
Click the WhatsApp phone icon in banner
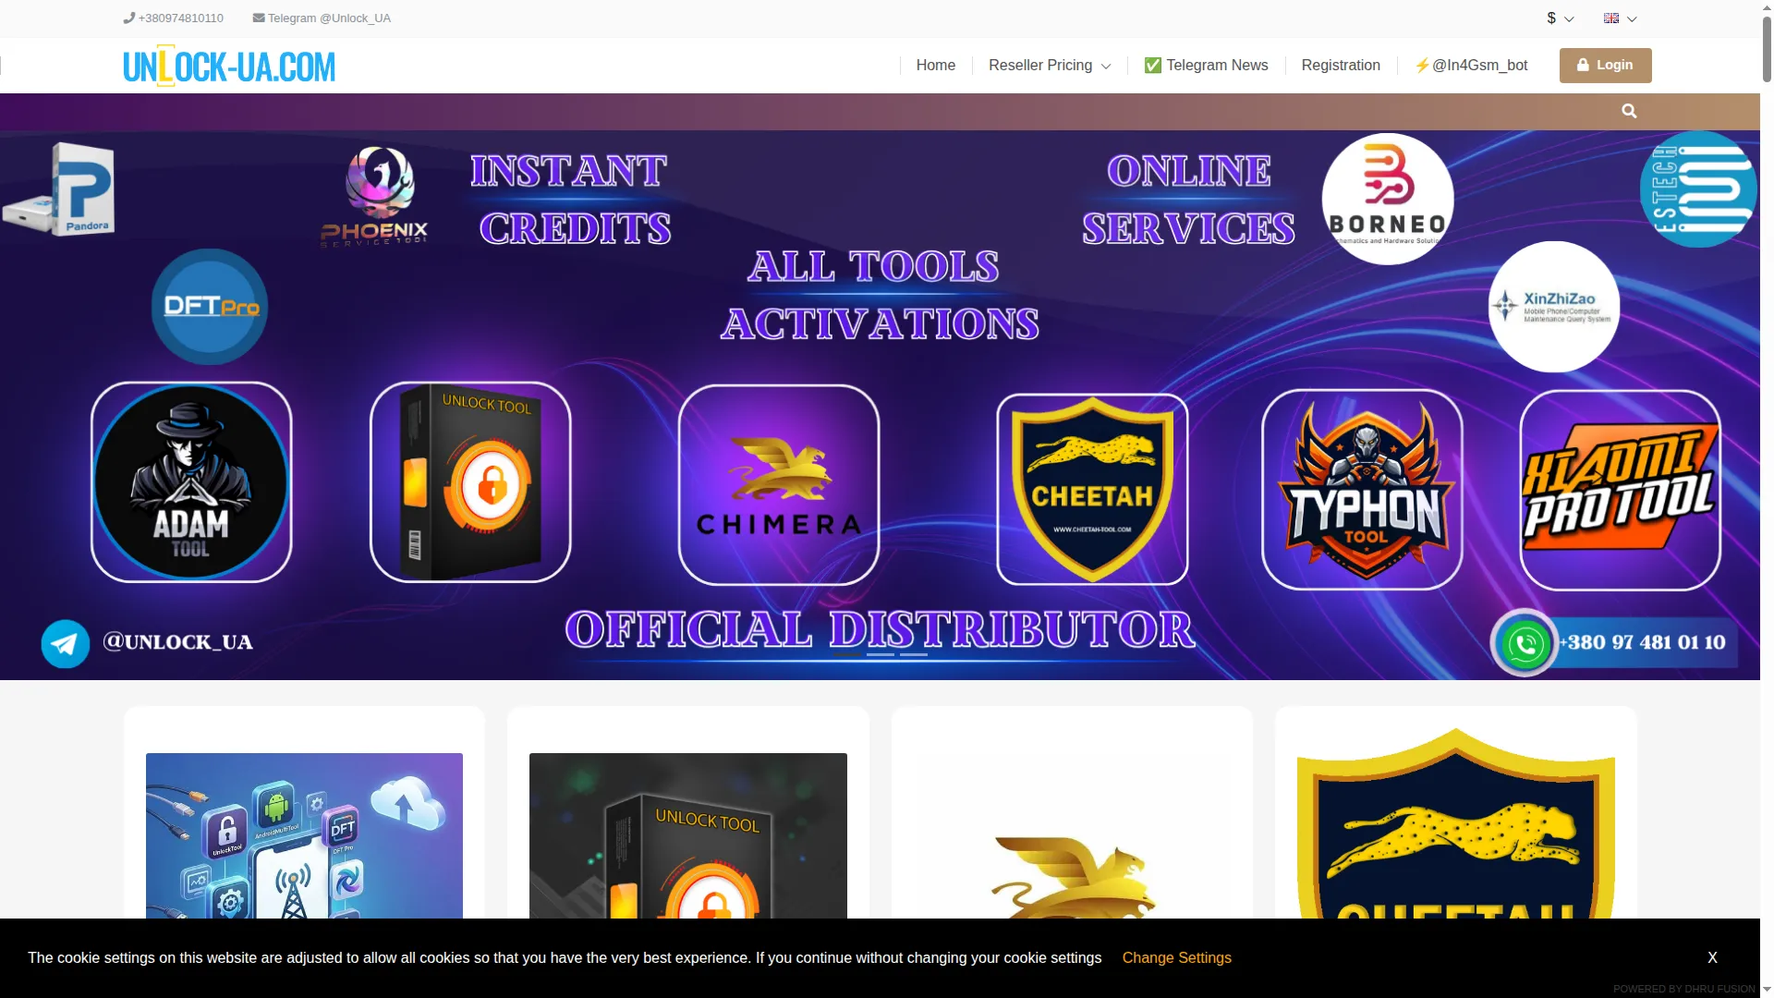point(1525,643)
